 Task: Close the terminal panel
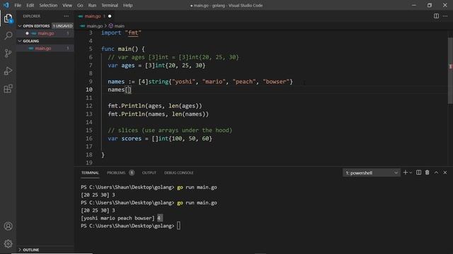[445, 172]
